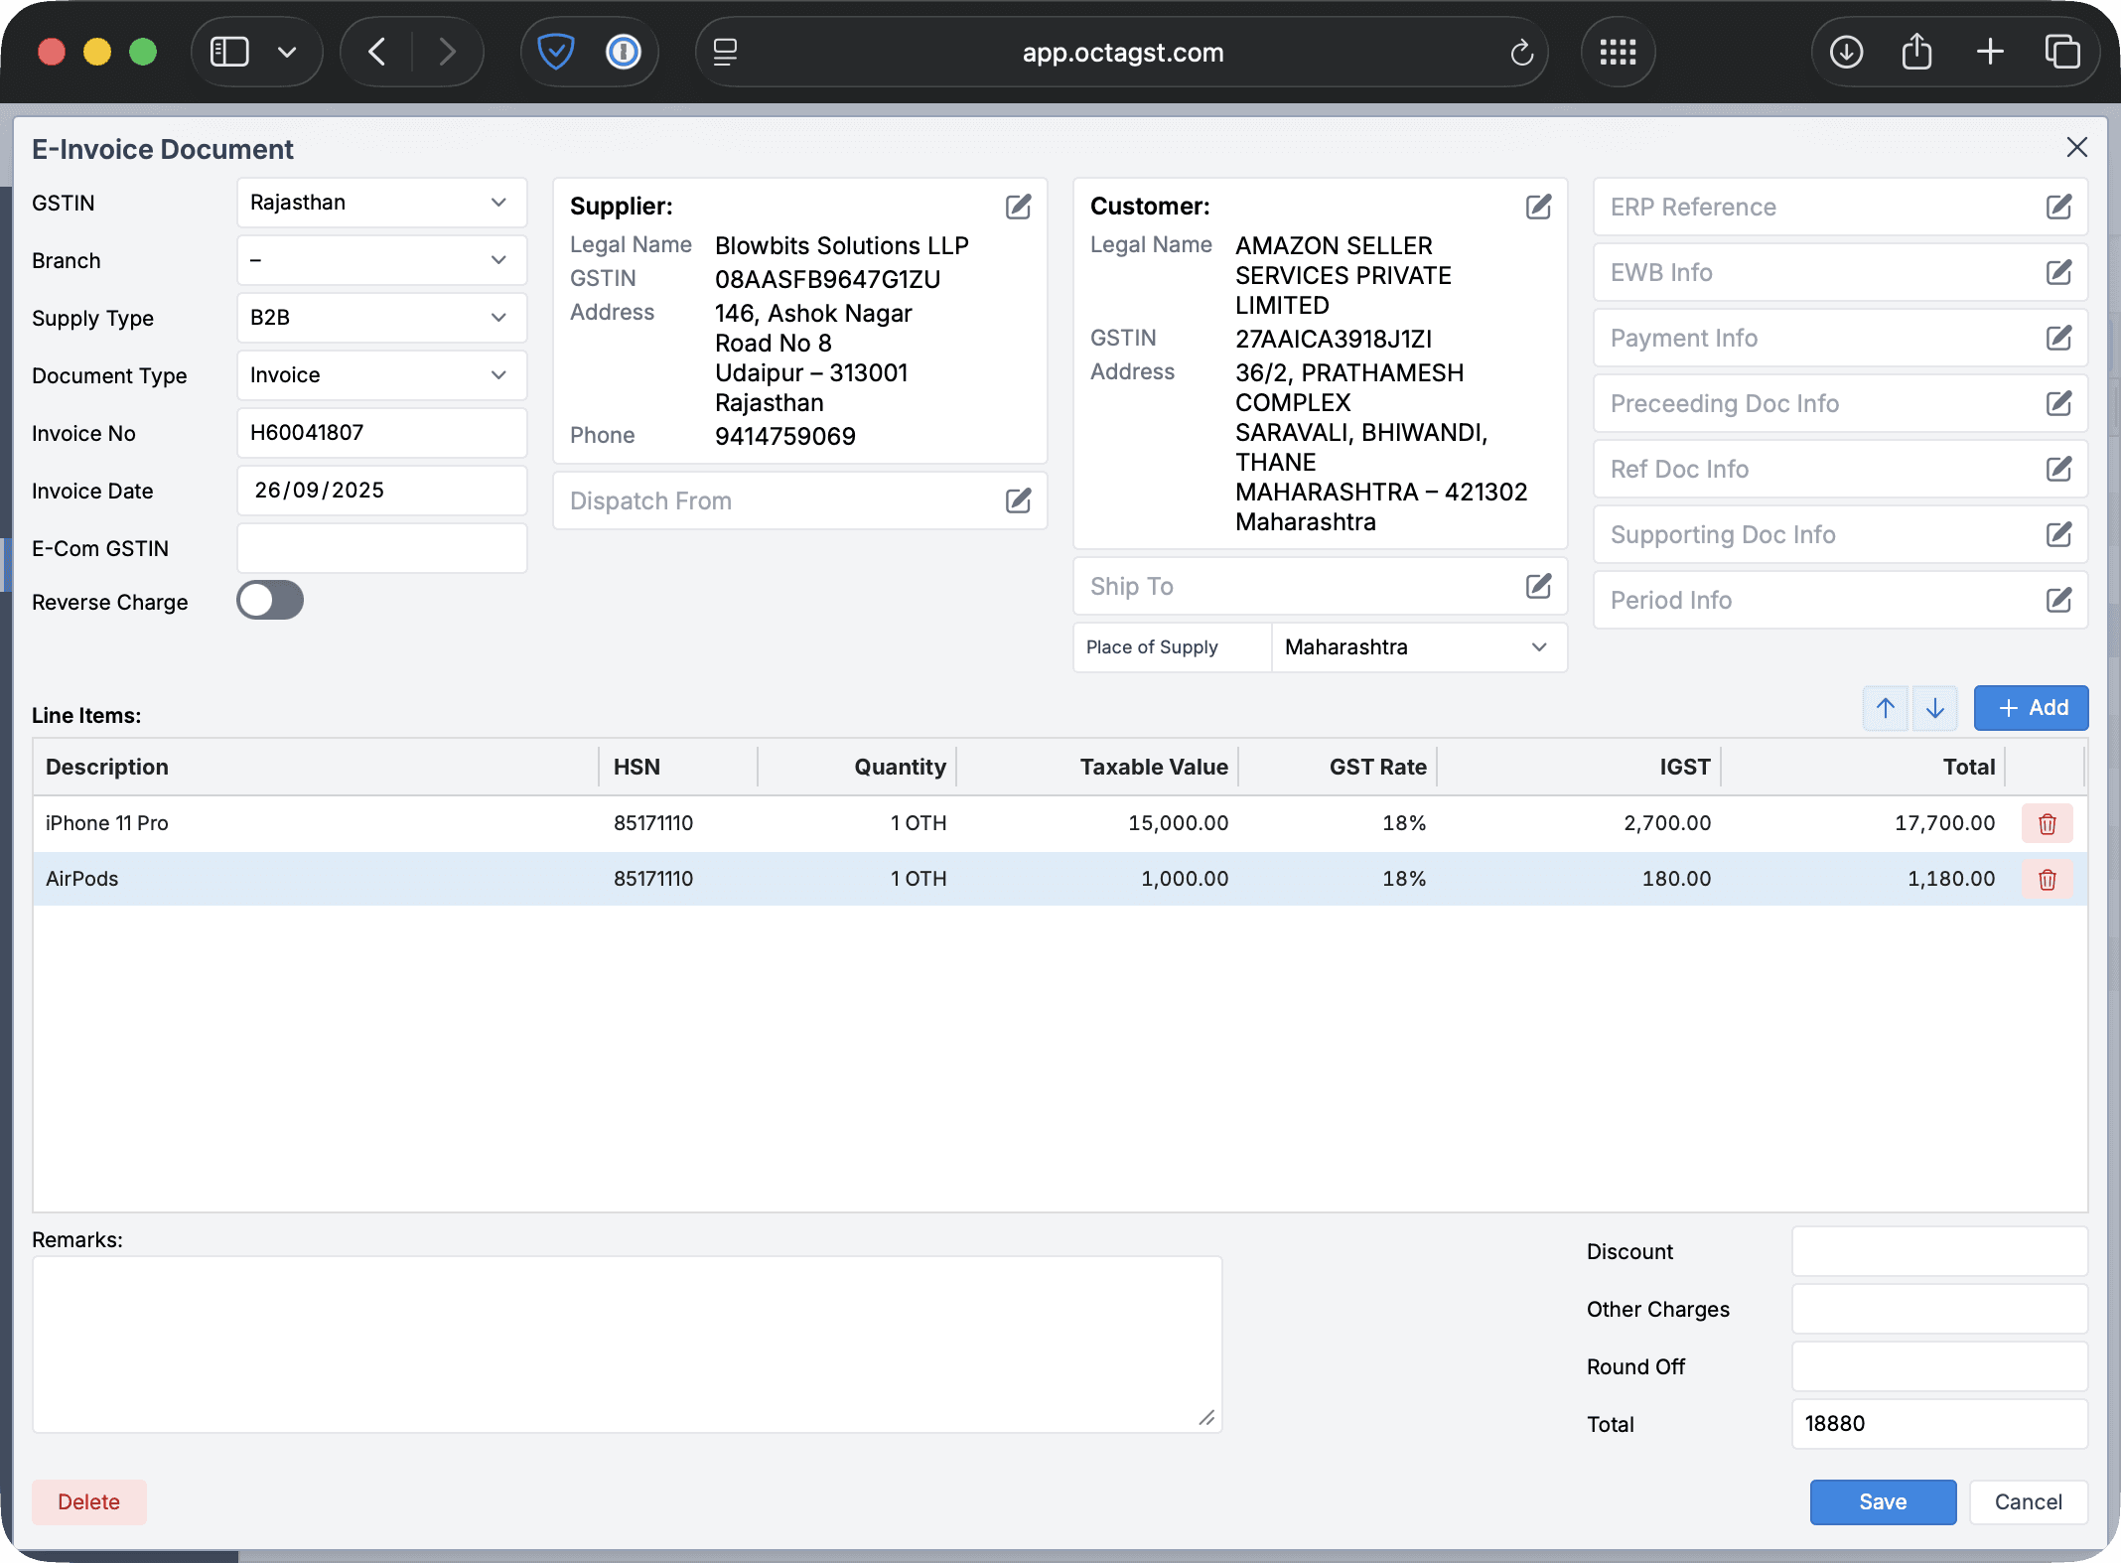
Task: Click the Save button
Action: [x=1882, y=1501]
